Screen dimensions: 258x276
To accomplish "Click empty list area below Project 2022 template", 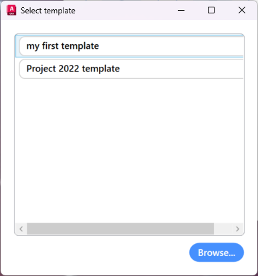I will [129, 149].
